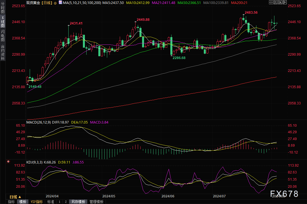The image size is (307, 204).
Task: Click the 2149.48 low price label
Action: pyautogui.click(x=35, y=87)
